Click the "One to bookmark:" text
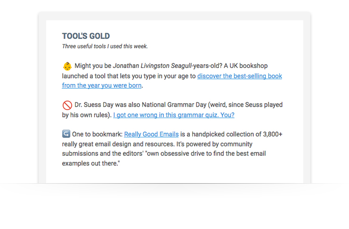 pos(98,134)
